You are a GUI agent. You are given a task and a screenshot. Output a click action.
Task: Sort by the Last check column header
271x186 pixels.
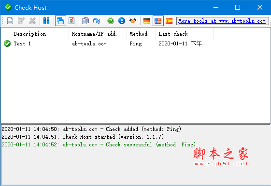tap(185, 34)
